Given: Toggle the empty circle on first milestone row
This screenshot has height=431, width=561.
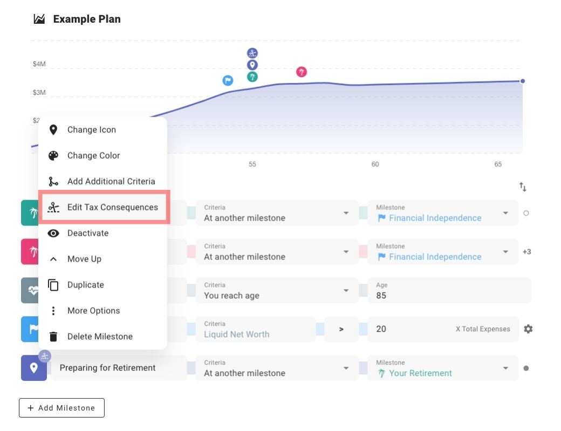Looking at the screenshot, I should pos(526,213).
